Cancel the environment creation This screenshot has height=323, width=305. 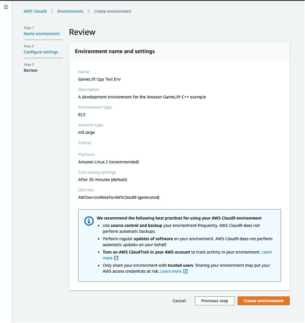tap(179, 301)
